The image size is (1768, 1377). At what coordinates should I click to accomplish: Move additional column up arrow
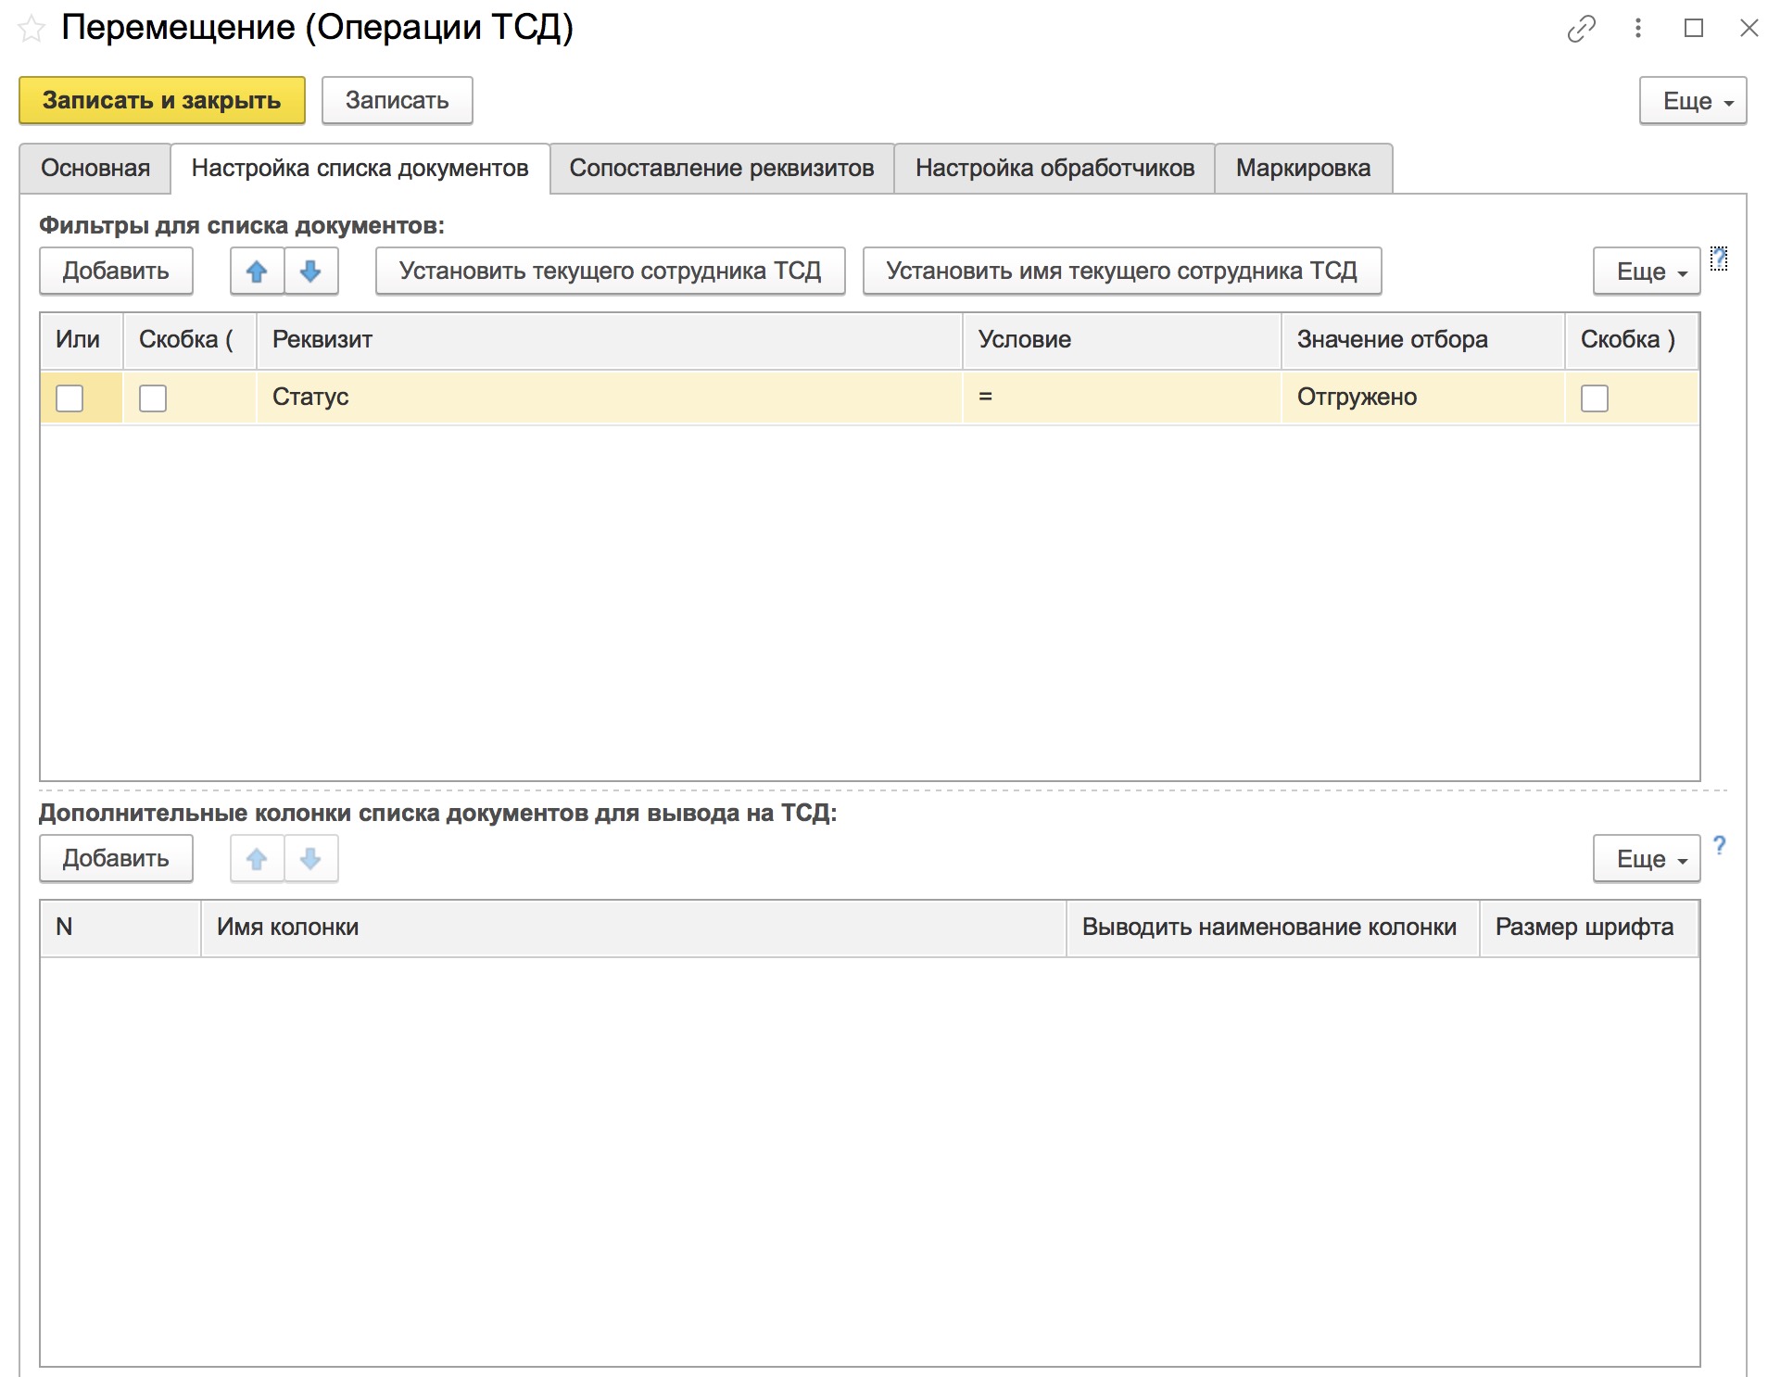tap(257, 859)
